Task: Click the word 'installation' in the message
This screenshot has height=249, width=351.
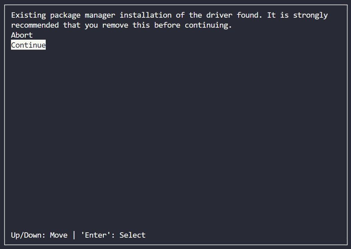Action: [145, 15]
